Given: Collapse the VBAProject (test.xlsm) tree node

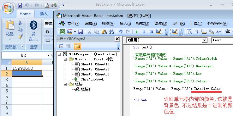Looking at the screenshot, I should coord(59,54).
